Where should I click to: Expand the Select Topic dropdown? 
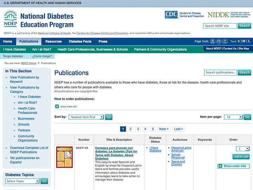(22, 181)
